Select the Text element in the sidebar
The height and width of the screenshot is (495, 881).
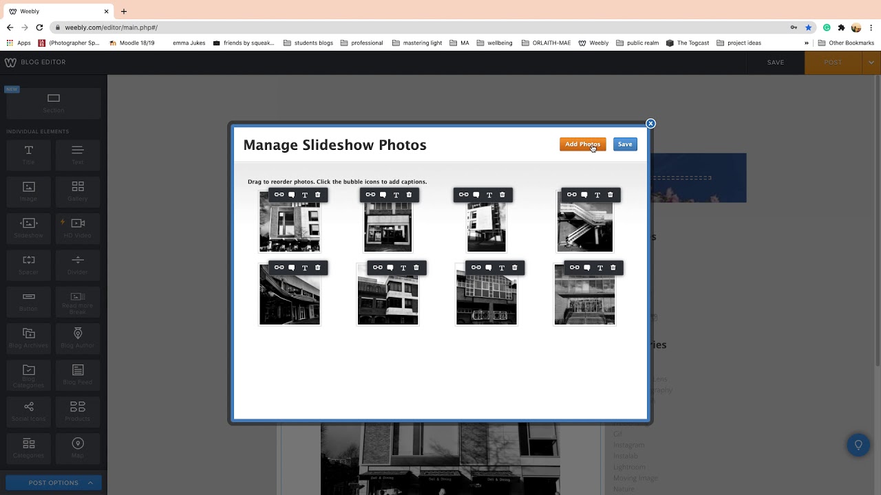pyautogui.click(x=78, y=155)
